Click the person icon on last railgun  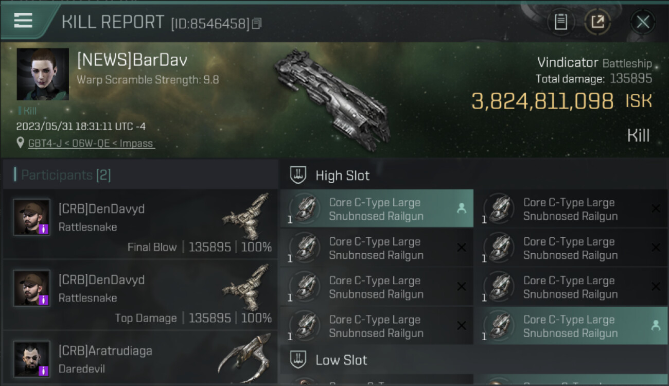pos(655,326)
